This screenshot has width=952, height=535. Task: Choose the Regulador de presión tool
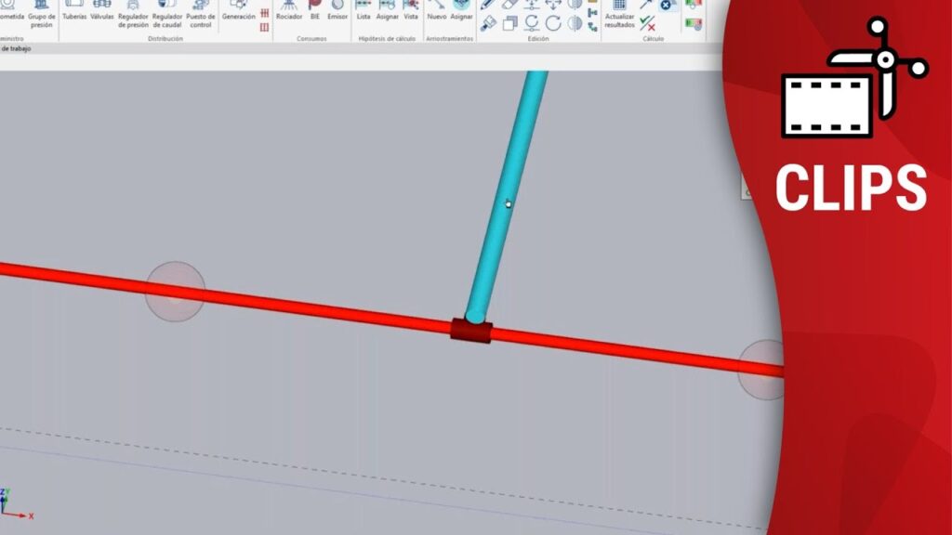[133, 11]
